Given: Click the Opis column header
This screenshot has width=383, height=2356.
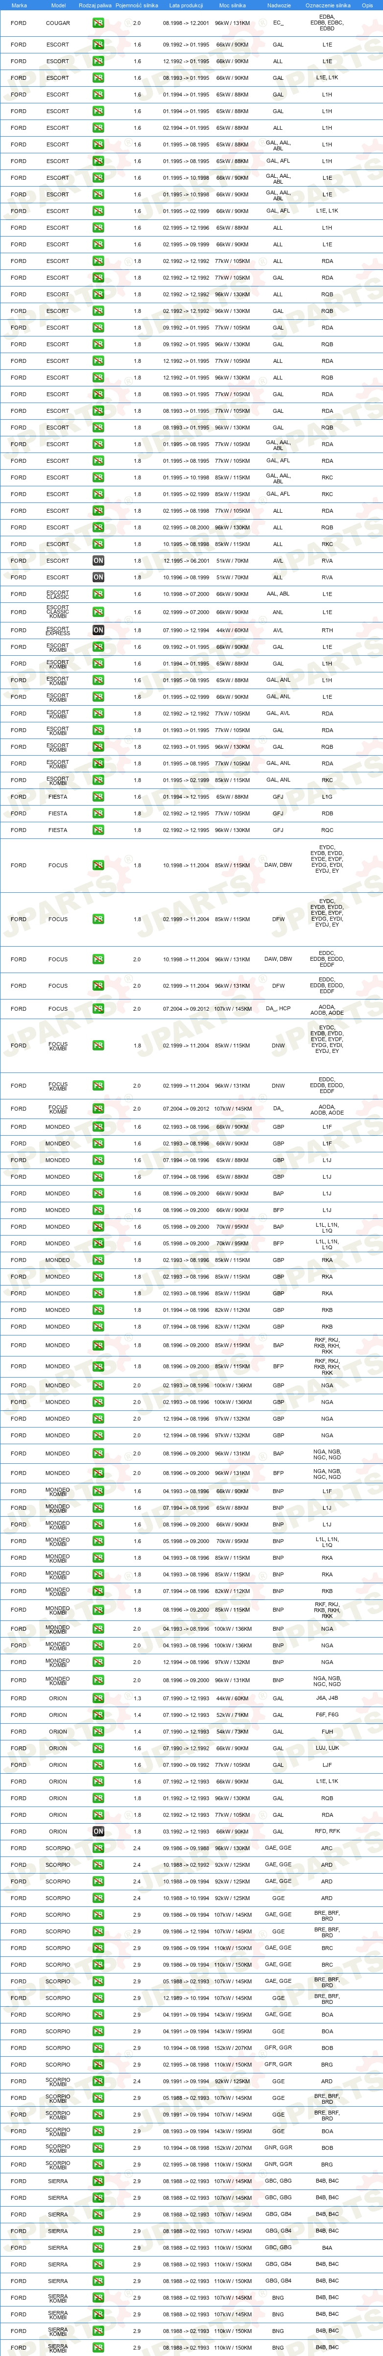Looking at the screenshot, I should [x=367, y=4].
